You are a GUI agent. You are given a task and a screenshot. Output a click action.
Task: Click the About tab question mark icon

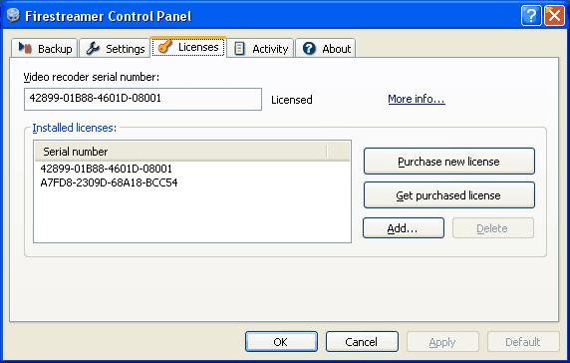[x=309, y=49]
